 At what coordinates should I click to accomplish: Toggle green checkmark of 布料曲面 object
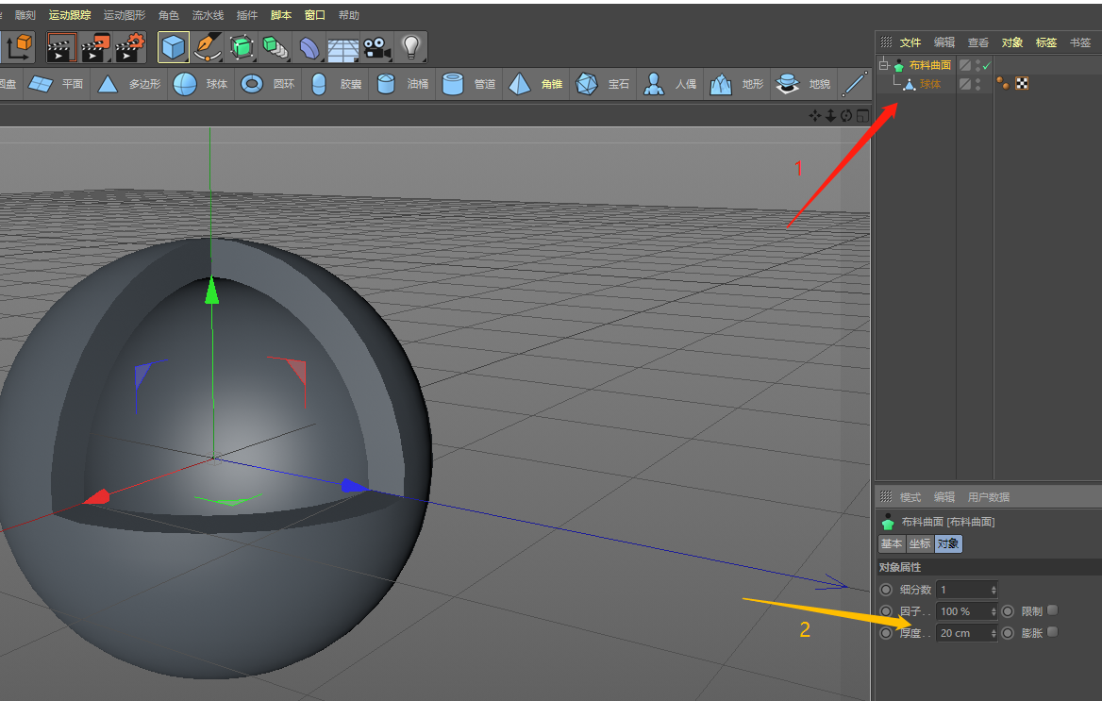pyautogui.click(x=986, y=65)
